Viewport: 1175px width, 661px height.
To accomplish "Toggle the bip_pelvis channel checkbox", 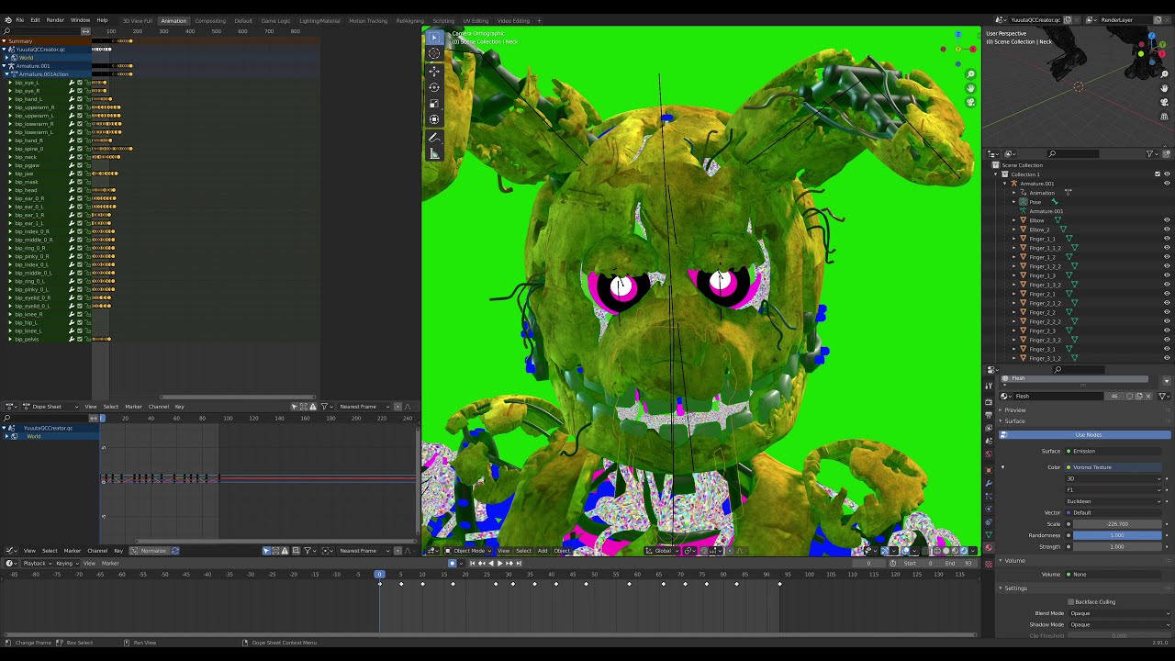I will point(80,340).
